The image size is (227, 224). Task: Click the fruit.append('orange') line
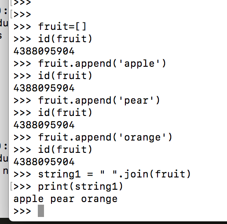point(93,137)
